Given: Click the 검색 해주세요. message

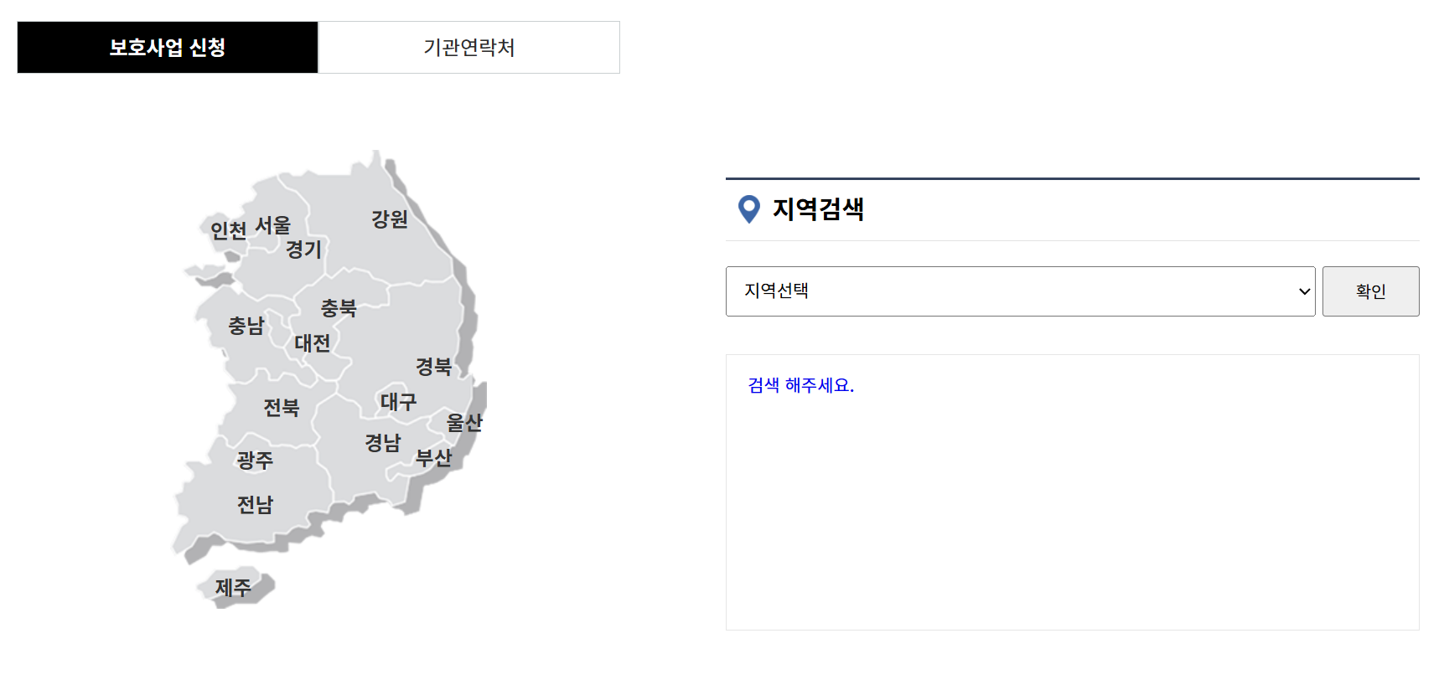Looking at the screenshot, I should click(800, 385).
